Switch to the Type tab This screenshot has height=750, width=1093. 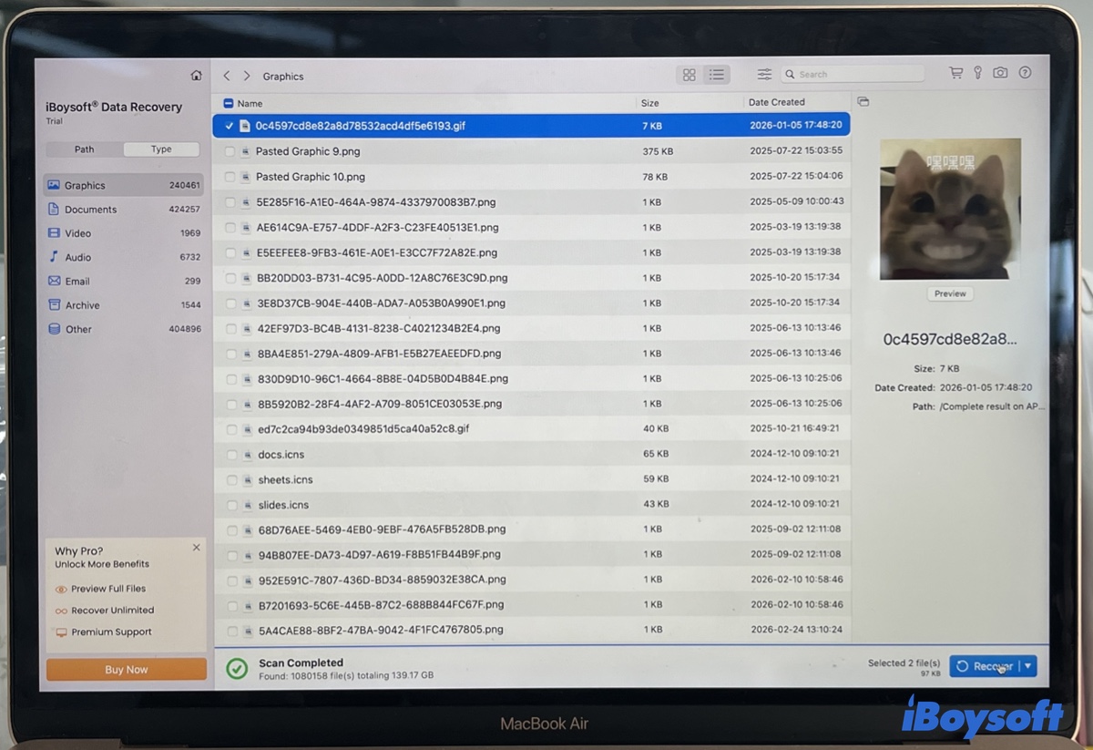tap(161, 149)
